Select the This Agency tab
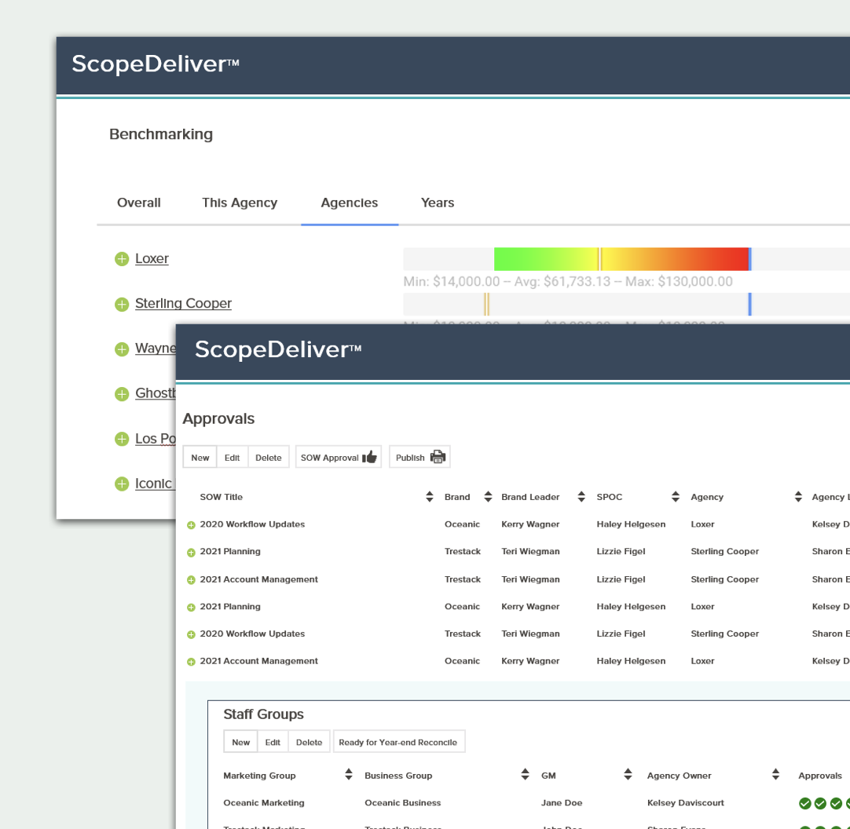This screenshot has height=829, width=850. [x=240, y=203]
